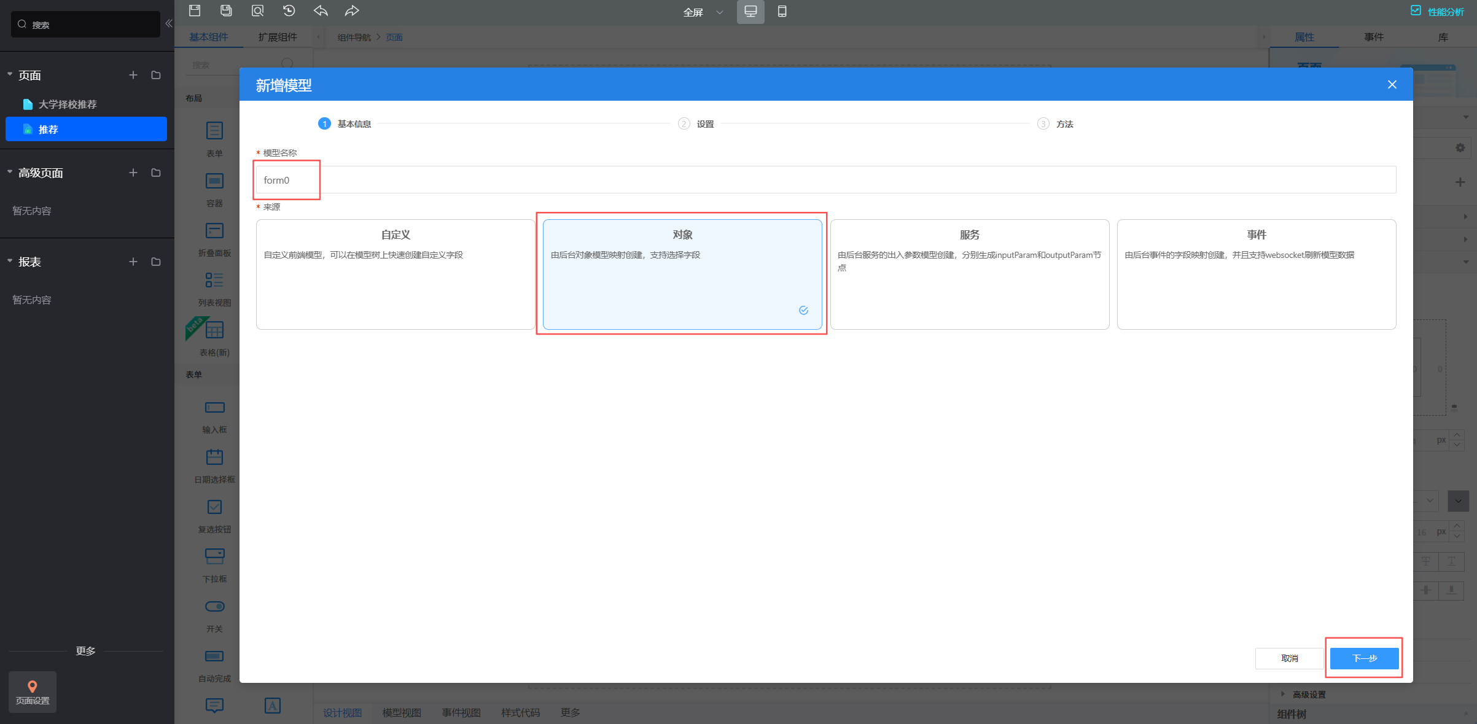Viewport: 1477px width, 724px height.
Task: Collapse the 页面 tree section
Action: [10, 74]
